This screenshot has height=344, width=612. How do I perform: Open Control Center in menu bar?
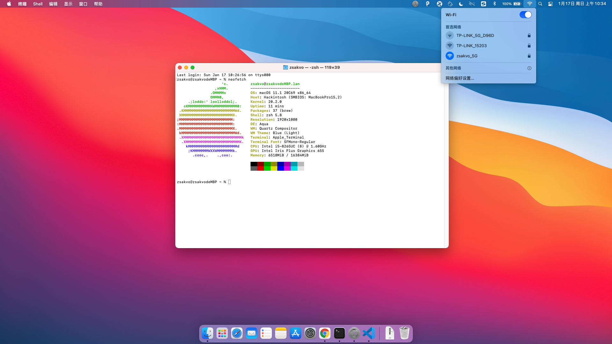click(550, 4)
